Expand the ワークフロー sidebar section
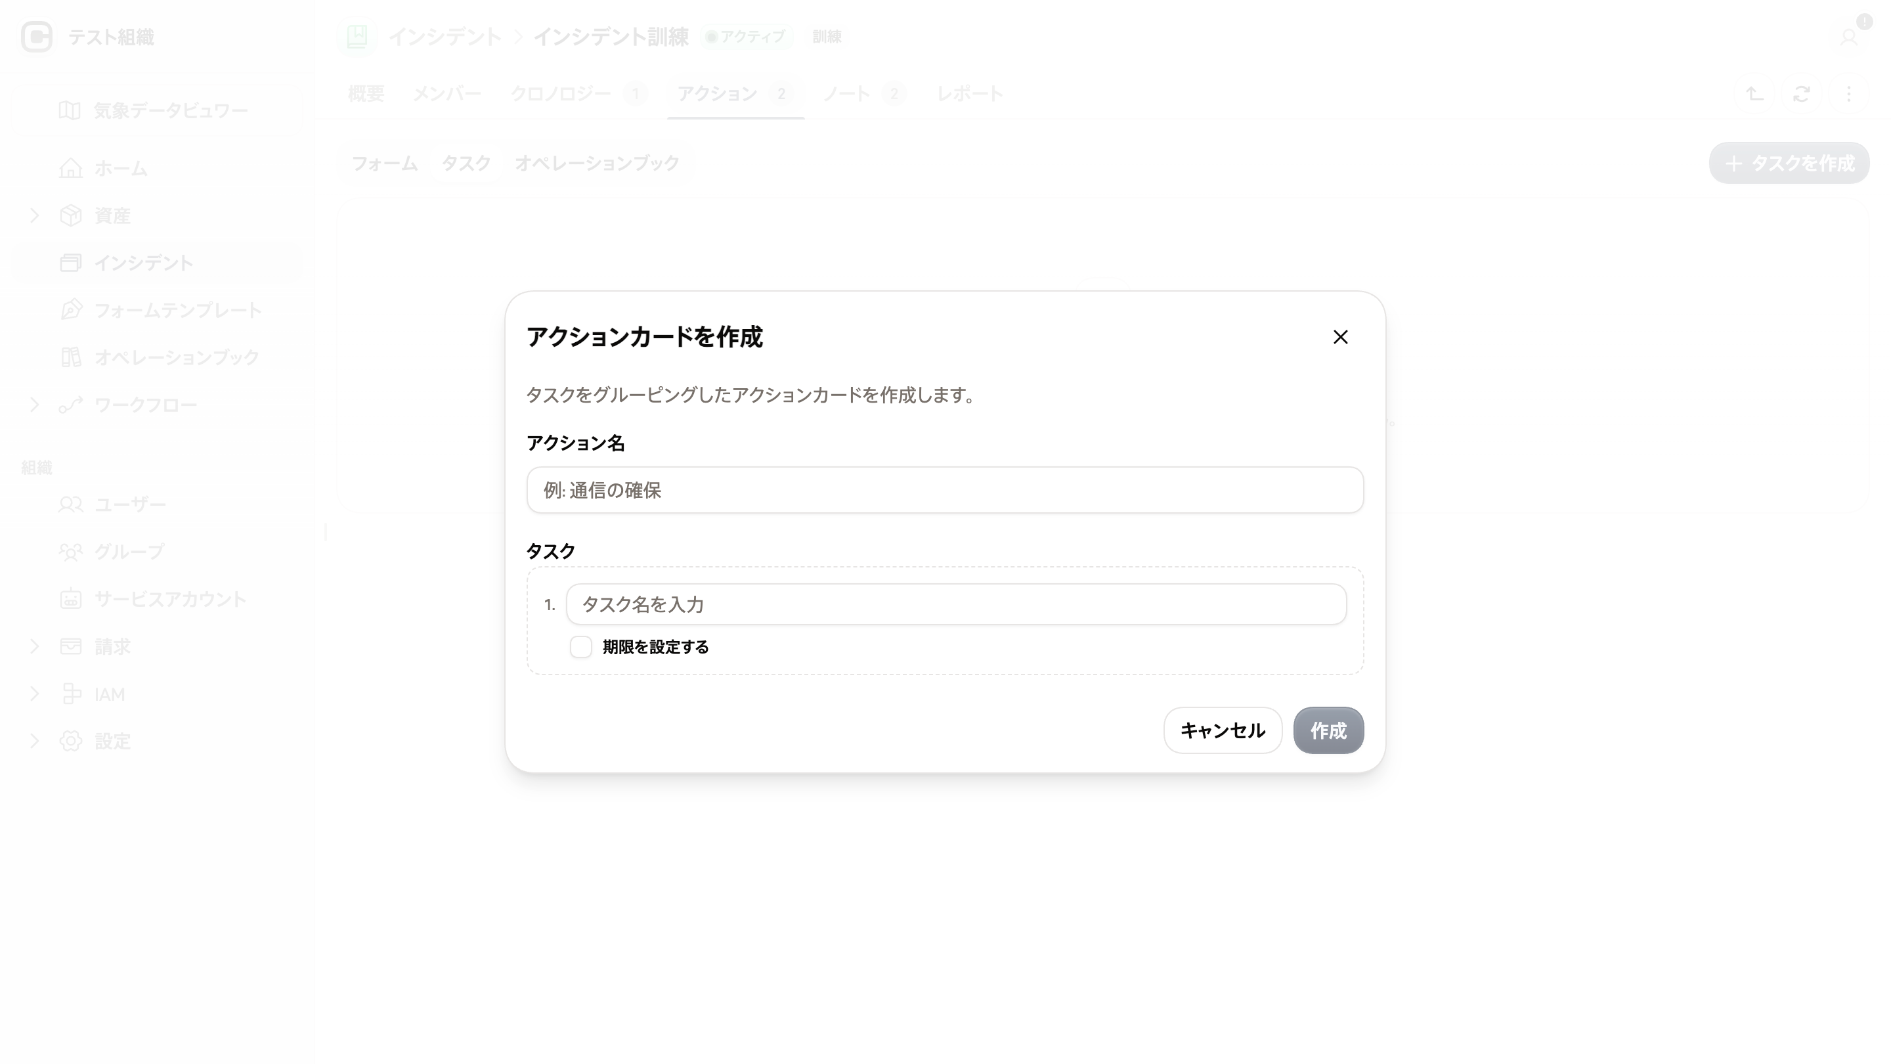1891x1064 pixels. 35,405
